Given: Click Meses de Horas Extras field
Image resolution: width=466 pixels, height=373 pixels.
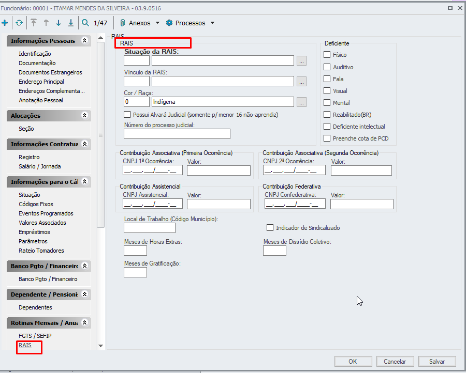Looking at the screenshot, I should click(x=135, y=251).
